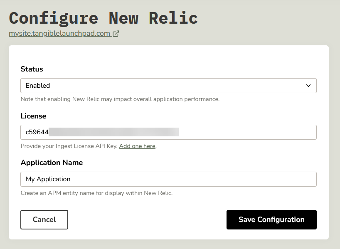Click the APM entity name helper text
The width and height of the screenshot is (340, 249).
tap(96, 193)
